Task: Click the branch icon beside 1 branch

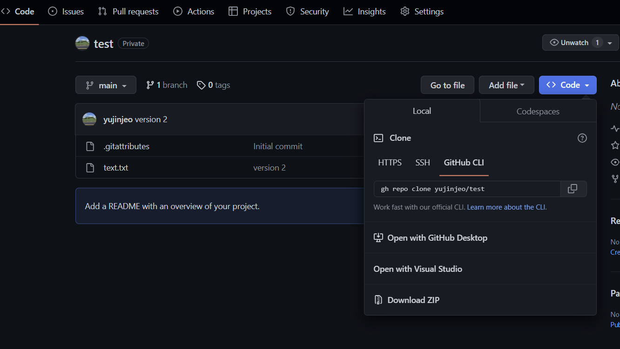Action: tap(150, 85)
